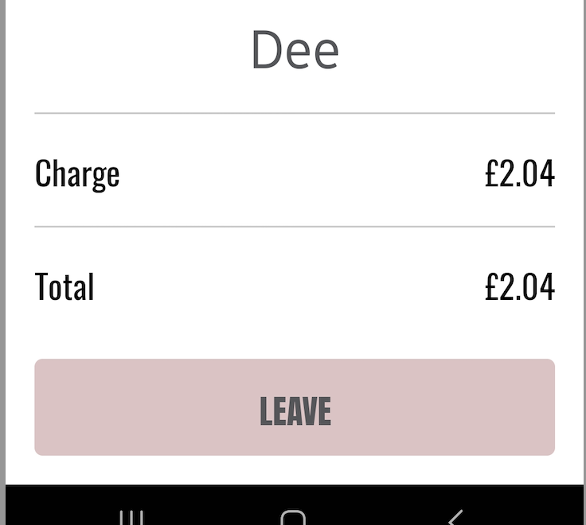This screenshot has width=586, height=525.
Task: Click white space between LEAVE button and navigation bar
Action: pyautogui.click(x=295, y=470)
